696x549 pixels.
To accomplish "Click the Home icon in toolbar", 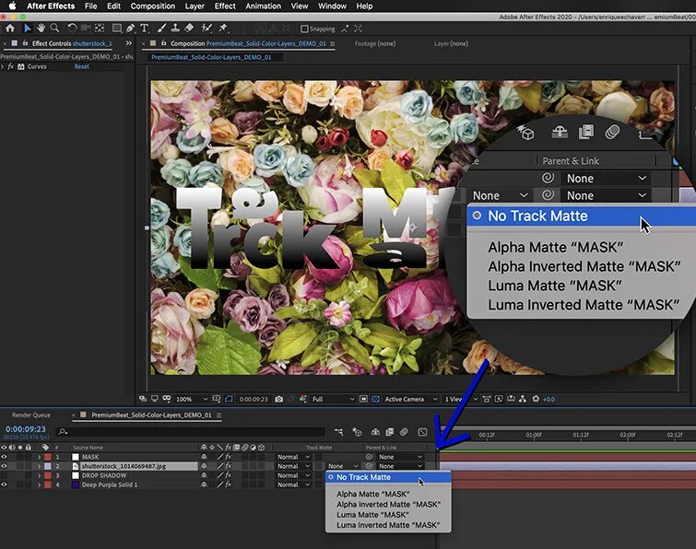I will (x=10, y=29).
